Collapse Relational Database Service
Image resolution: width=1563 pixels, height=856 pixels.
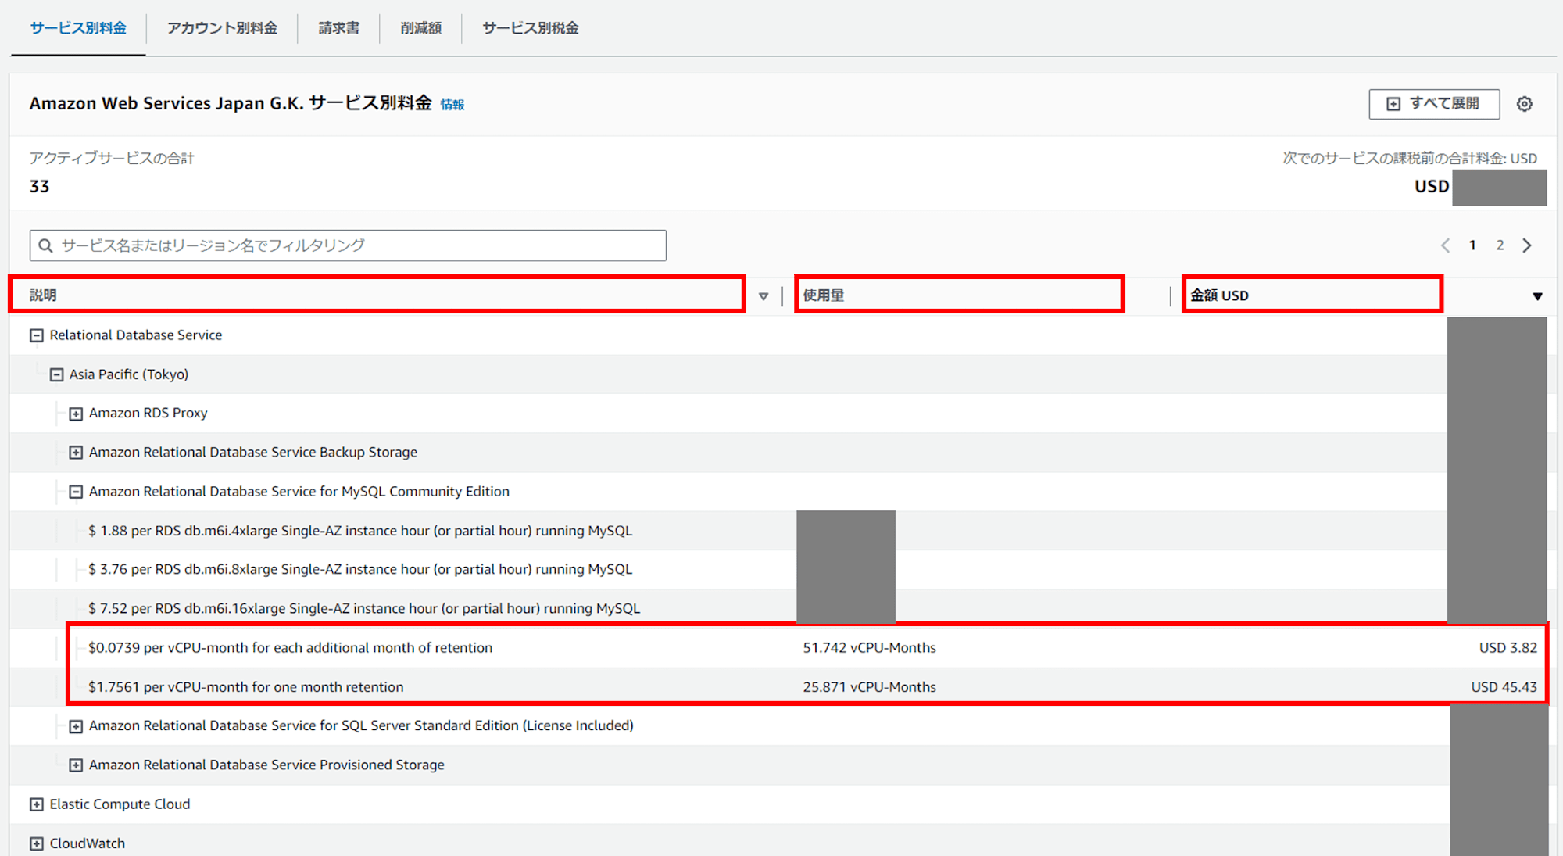tap(37, 335)
